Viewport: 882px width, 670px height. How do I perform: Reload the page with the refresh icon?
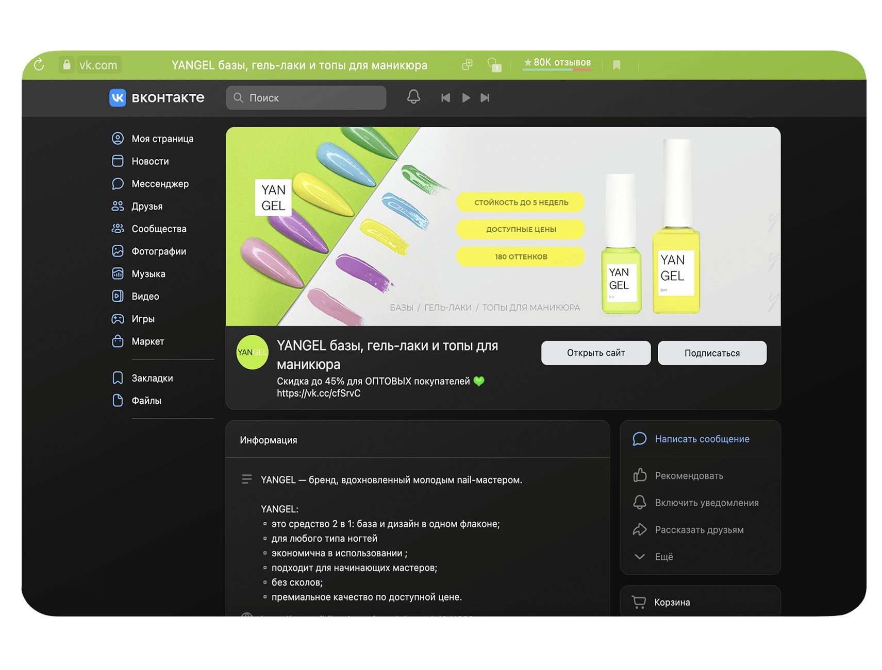39,65
